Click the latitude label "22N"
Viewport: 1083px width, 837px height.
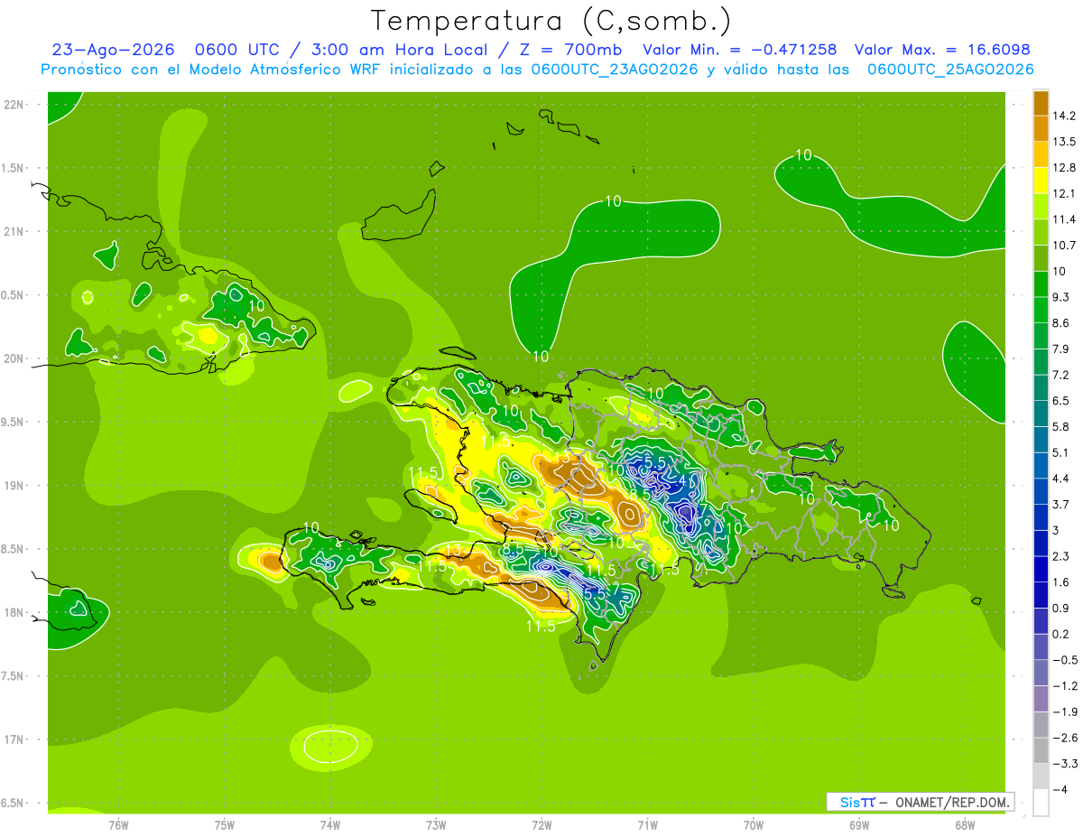15,105
